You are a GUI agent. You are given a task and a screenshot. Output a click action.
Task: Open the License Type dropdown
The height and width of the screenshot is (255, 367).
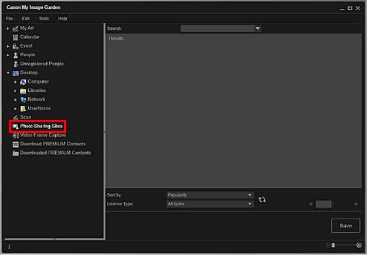(x=209, y=204)
